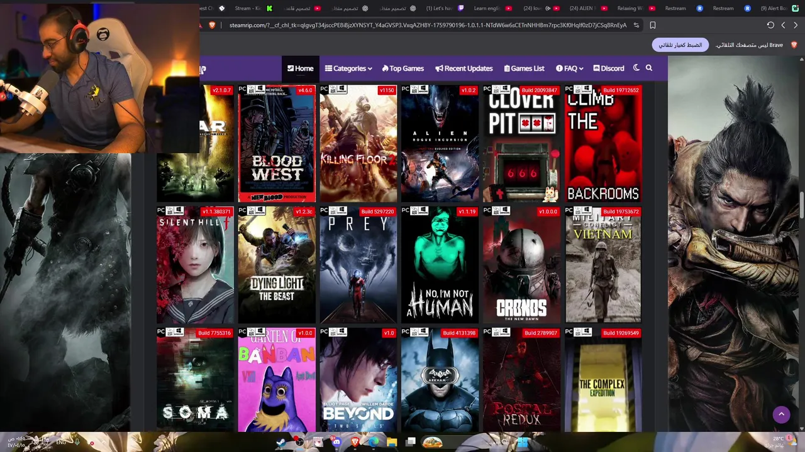Toggle dark mode moon icon

pos(636,68)
